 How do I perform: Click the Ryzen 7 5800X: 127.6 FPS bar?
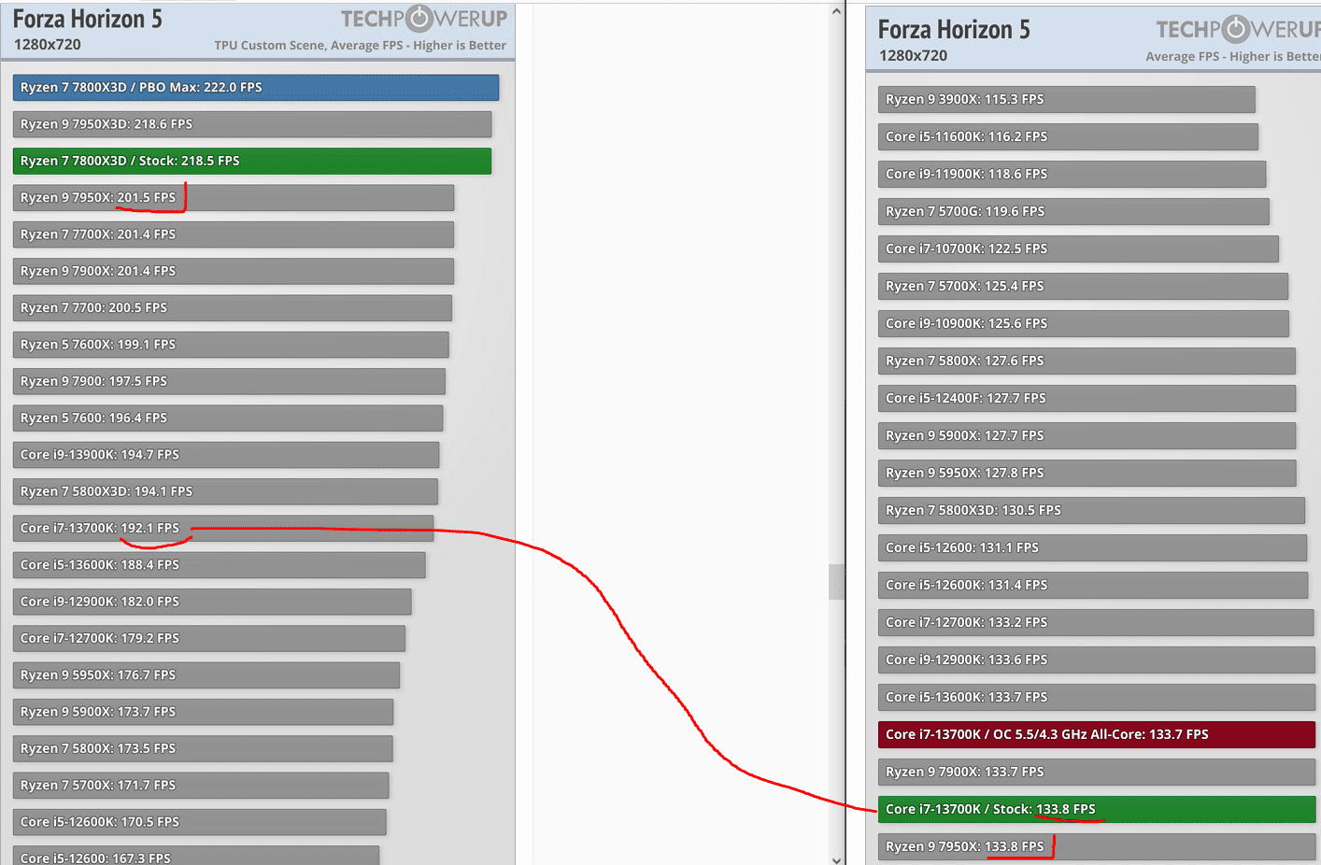pyautogui.click(x=1087, y=362)
